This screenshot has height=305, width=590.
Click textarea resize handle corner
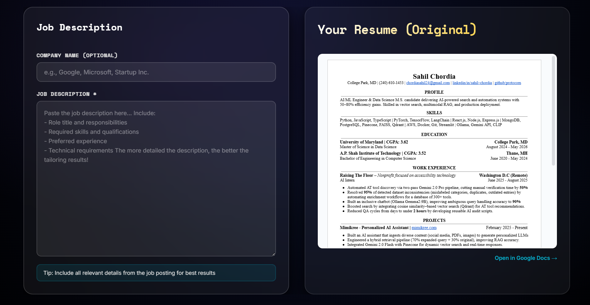[273, 254]
